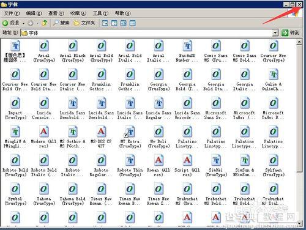Viewport: 306px width, 230px height.
Task: Show the Folders (文件夹) pane
Action: tap(84, 23)
